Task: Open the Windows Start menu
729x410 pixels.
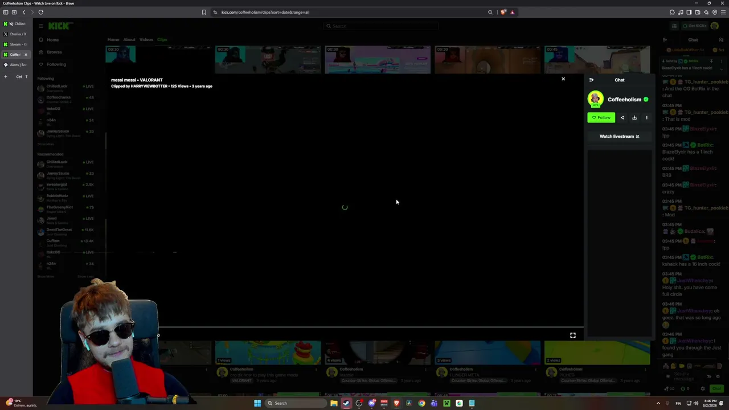Action: 257,403
